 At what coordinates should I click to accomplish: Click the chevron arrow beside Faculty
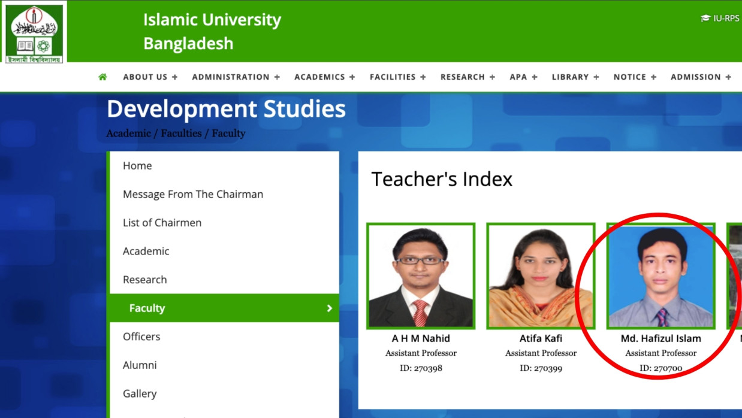tap(329, 308)
